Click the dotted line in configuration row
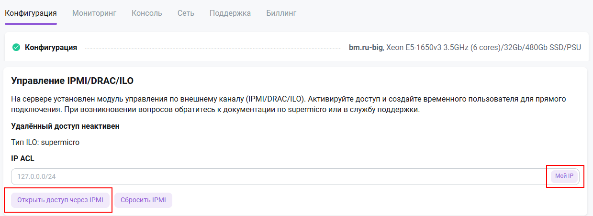The image size is (593, 216). [213, 48]
